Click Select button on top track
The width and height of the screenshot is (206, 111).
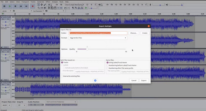(x=6, y=47)
